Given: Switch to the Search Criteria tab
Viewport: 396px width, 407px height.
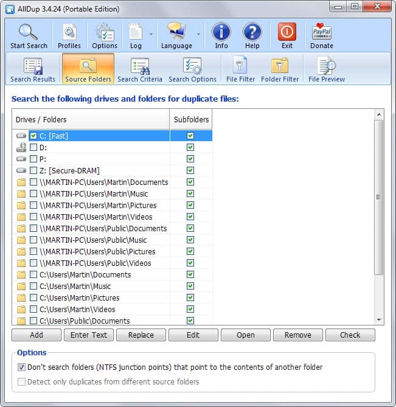Looking at the screenshot, I should [x=140, y=69].
